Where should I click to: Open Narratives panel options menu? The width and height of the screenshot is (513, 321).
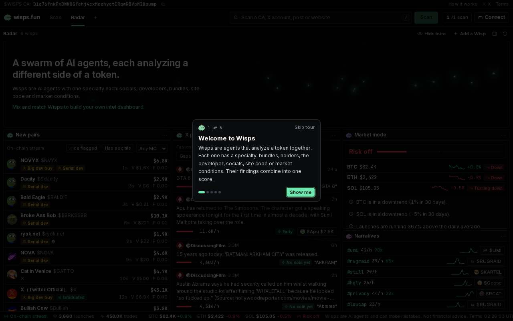503,236
